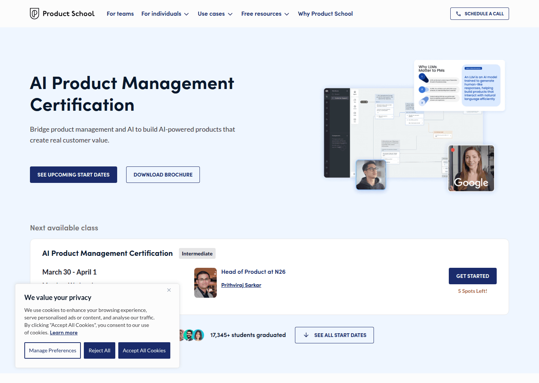The width and height of the screenshot is (539, 383).
Task: Click the graduated students avatar group
Action: coord(192,335)
